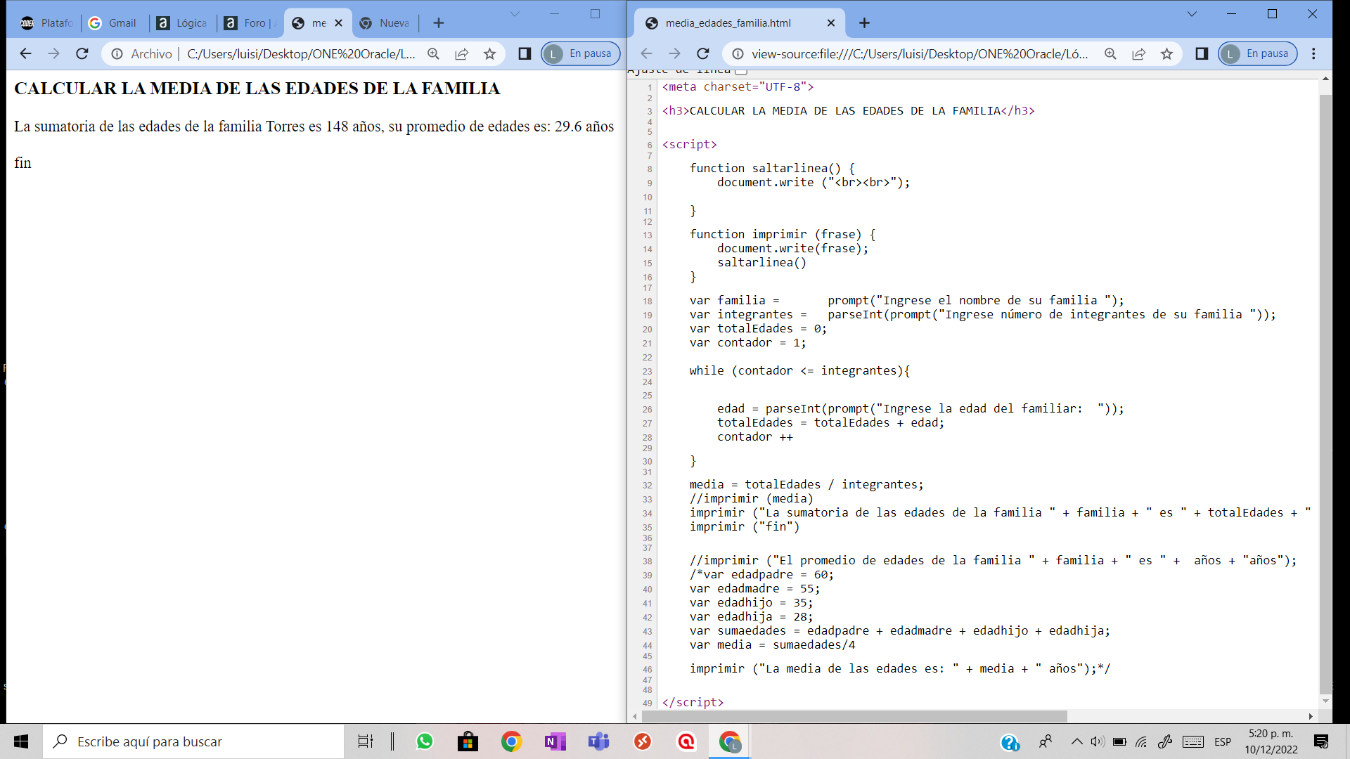Image resolution: width=1350 pixels, height=759 pixels.
Task: Open a new tab in the right window
Action: [864, 23]
